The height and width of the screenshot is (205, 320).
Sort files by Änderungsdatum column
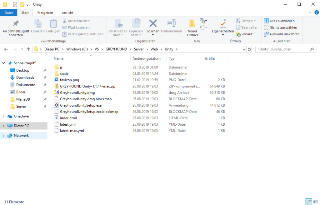tap(148, 58)
